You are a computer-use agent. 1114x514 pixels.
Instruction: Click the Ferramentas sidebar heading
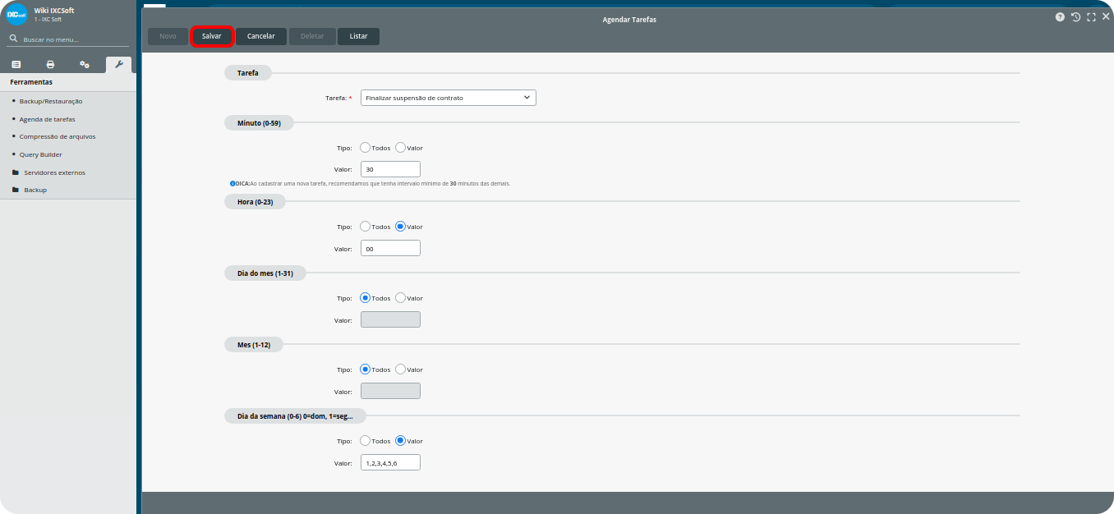tap(31, 82)
